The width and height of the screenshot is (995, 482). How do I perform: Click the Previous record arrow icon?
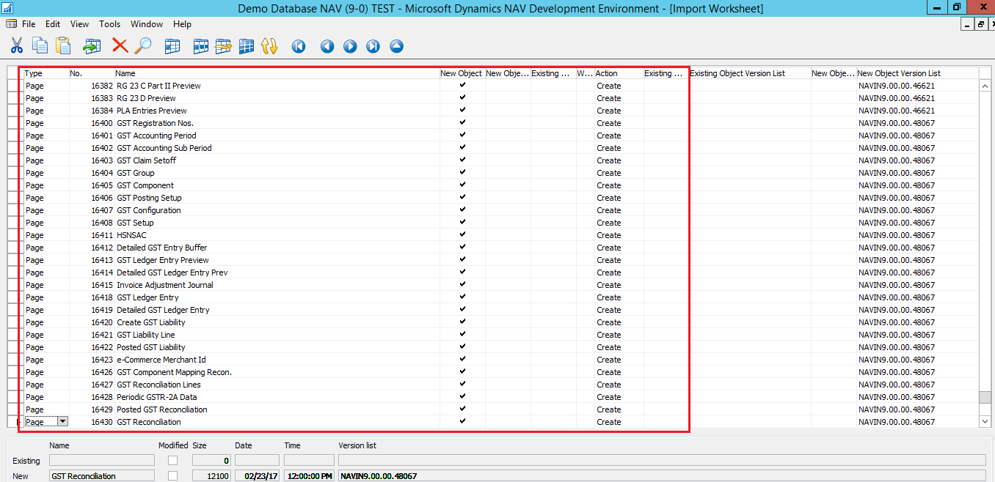[x=327, y=46]
